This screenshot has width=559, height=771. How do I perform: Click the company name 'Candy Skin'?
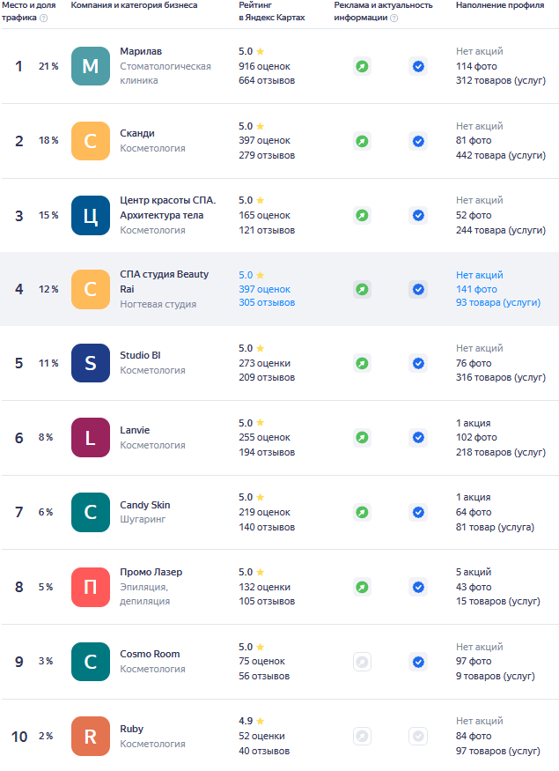click(145, 505)
